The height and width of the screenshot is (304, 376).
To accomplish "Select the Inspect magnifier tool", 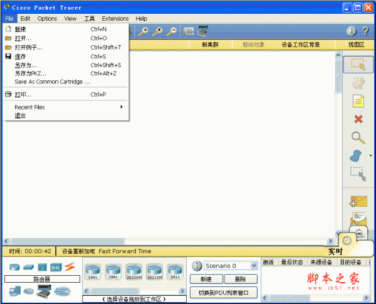I will coord(358,137).
